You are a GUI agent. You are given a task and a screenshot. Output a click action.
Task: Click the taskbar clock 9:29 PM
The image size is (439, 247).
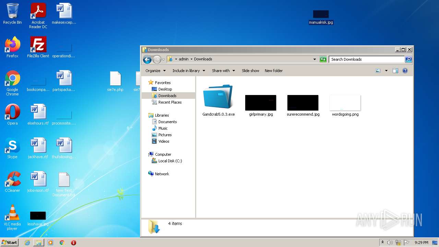coord(421,243)
